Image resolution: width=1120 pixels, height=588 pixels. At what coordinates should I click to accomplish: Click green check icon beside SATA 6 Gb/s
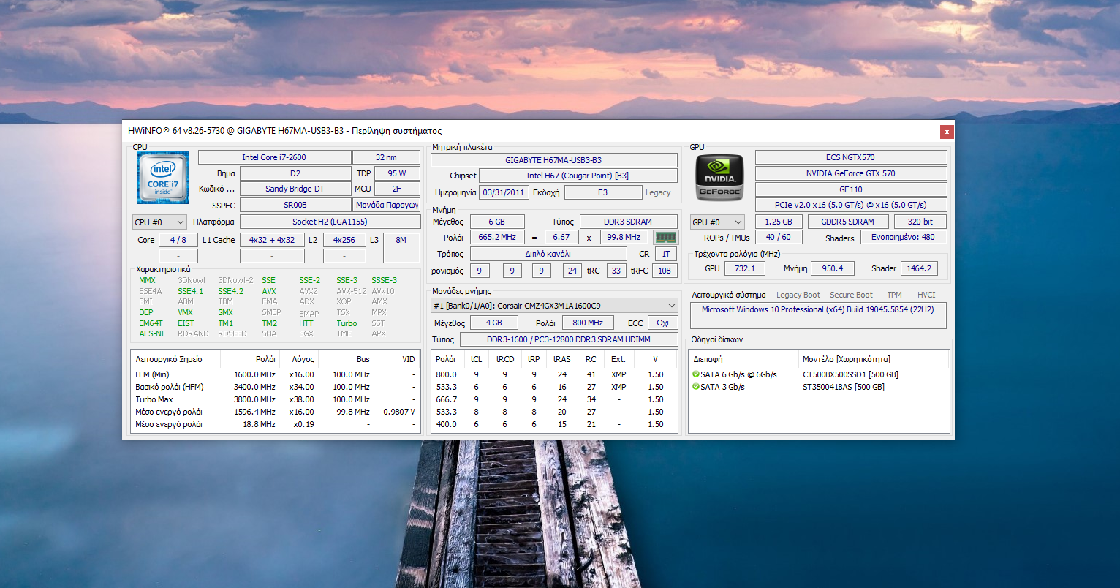(696, 374)
